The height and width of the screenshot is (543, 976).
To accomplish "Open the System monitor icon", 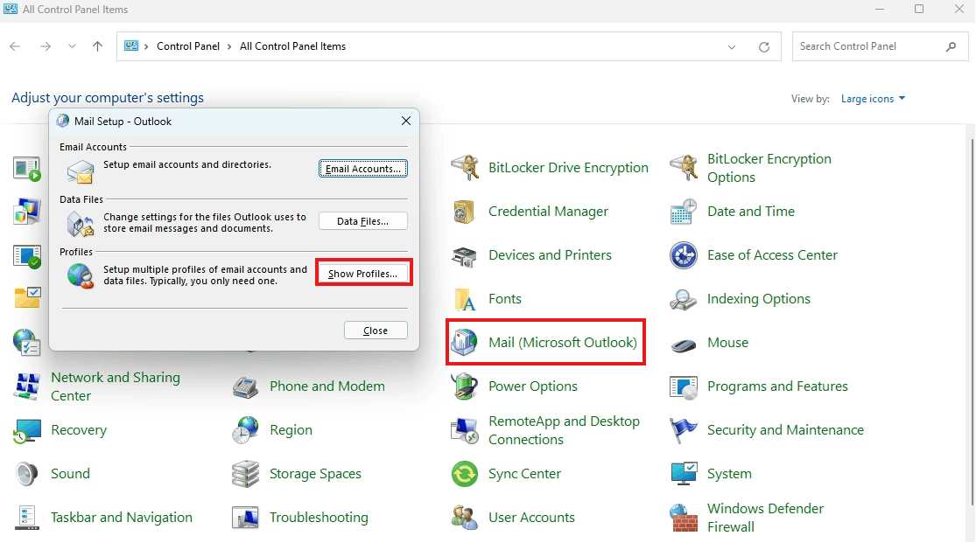I will [x=684, y=474].
